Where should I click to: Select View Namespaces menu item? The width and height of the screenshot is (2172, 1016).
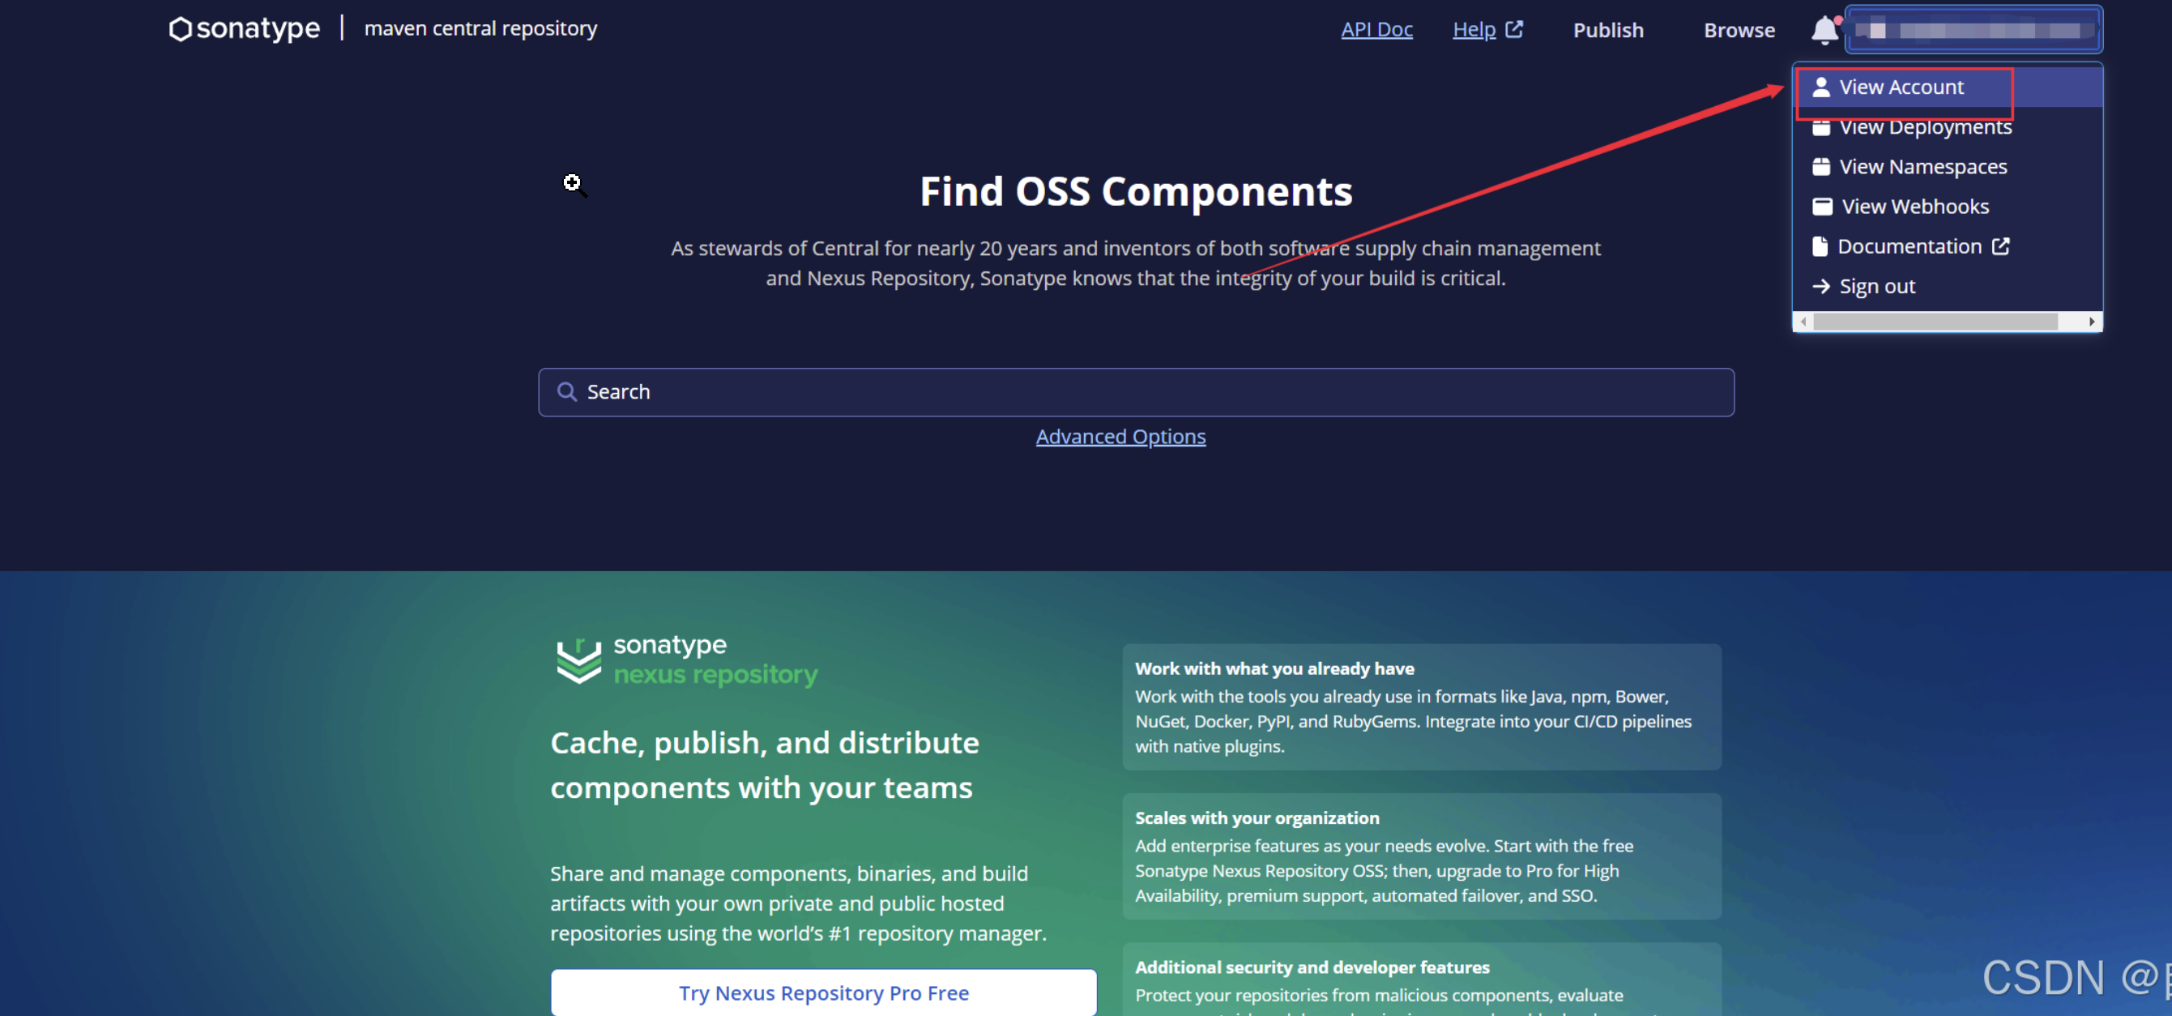(1947, 167)
